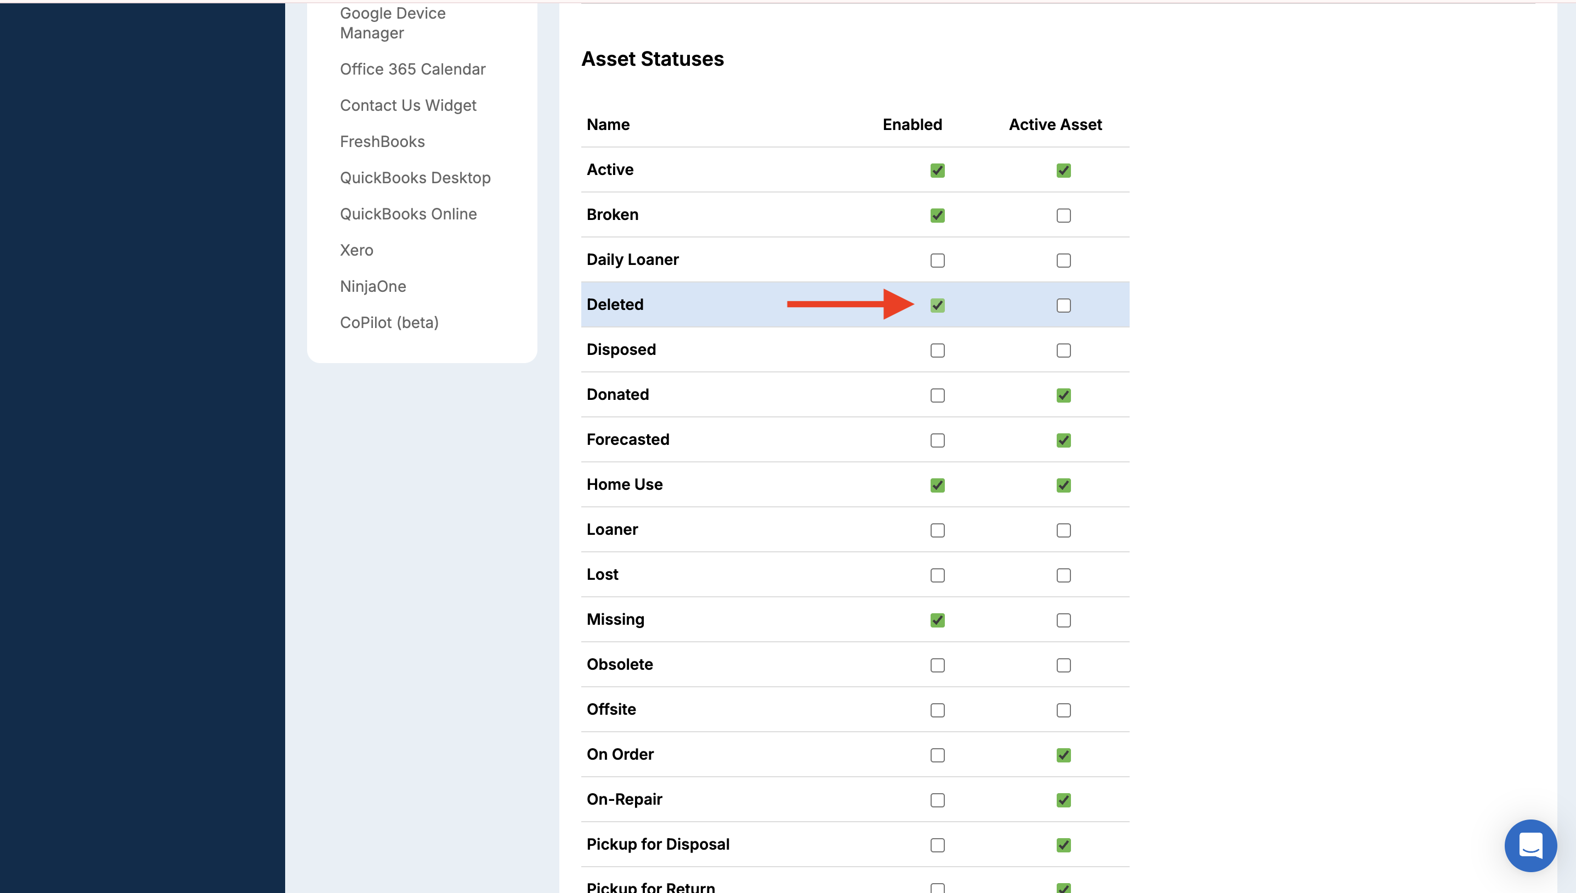Go to Contact Us Widget page
The height and width of the screenshot is (893, 1576).
point(407,105)
